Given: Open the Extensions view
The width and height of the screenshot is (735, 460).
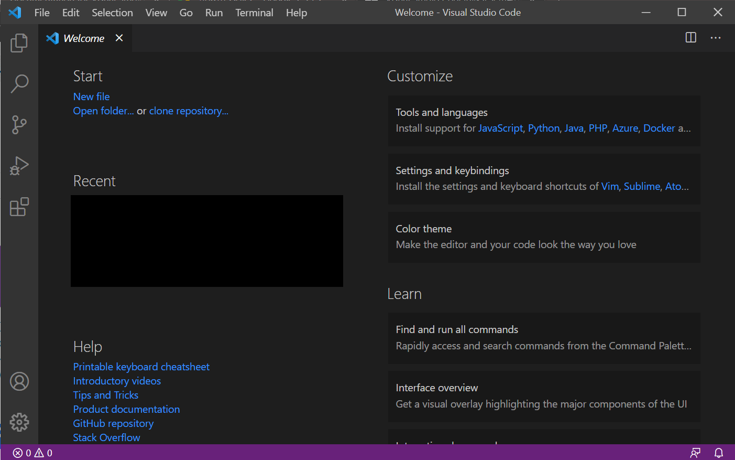Looking at the screenshot, I should 19,207.
